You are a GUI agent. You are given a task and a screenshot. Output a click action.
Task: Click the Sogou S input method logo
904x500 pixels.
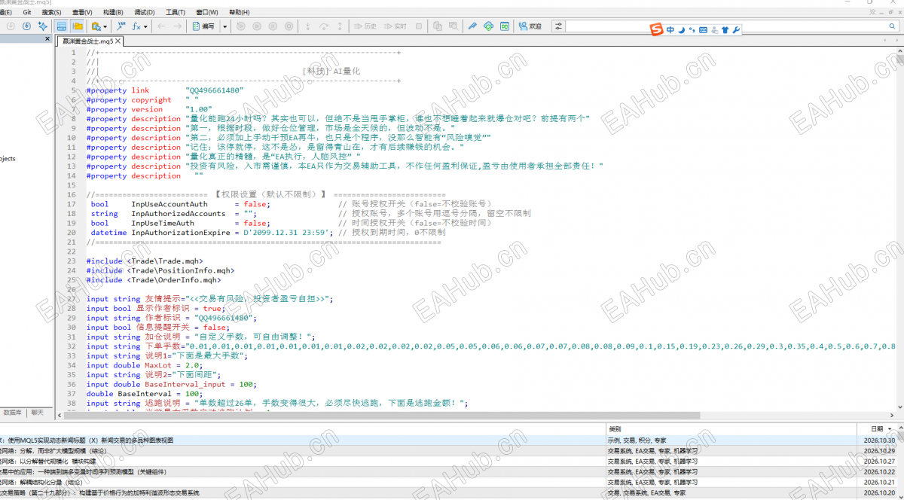tap(656, 30)
